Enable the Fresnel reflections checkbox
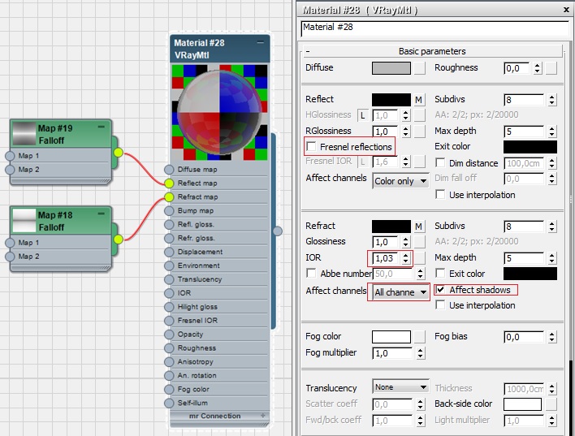Viewport: 575px width, 436px height. tap(311, 147)
